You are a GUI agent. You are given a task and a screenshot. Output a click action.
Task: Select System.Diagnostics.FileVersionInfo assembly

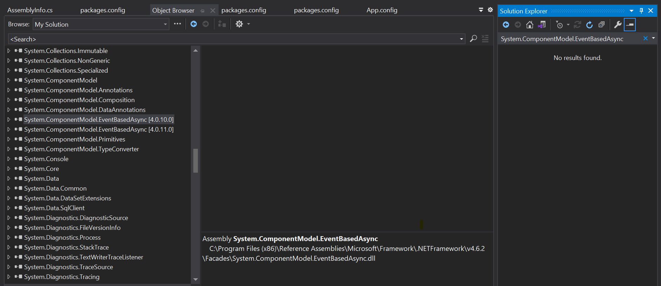coord(72,228)
